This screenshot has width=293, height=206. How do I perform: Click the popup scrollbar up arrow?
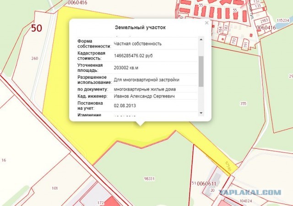pyautogui.click(x=201, y=39)
